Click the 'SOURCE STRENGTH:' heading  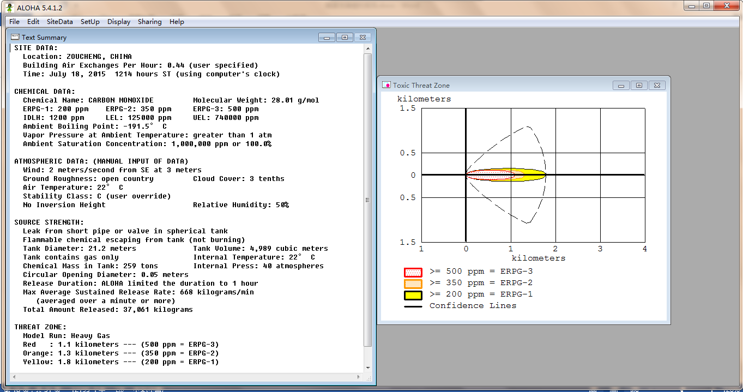click(x=49, y=222)
